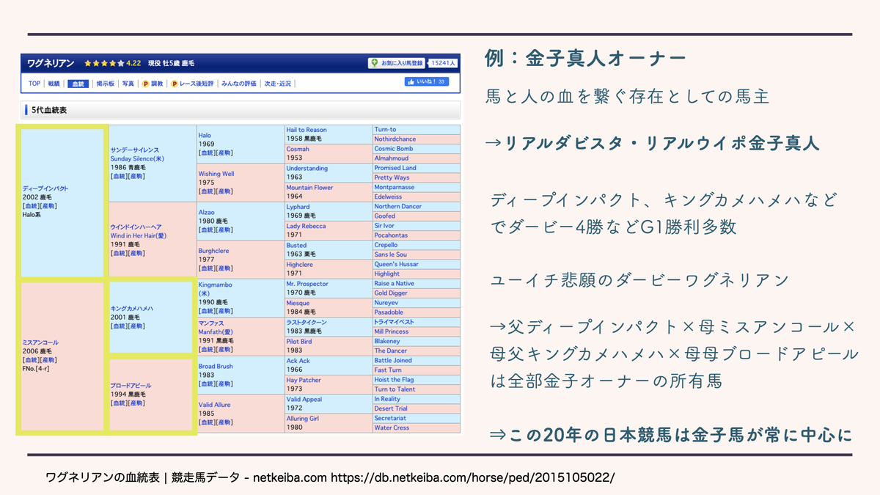The image size is (880, 495).
Task: Click the premium P icon beside レース後短評
Action: pyautogui.click(x=174, y=84)
